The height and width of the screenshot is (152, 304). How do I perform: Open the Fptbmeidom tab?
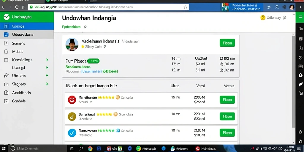click(x=71, y=27)
